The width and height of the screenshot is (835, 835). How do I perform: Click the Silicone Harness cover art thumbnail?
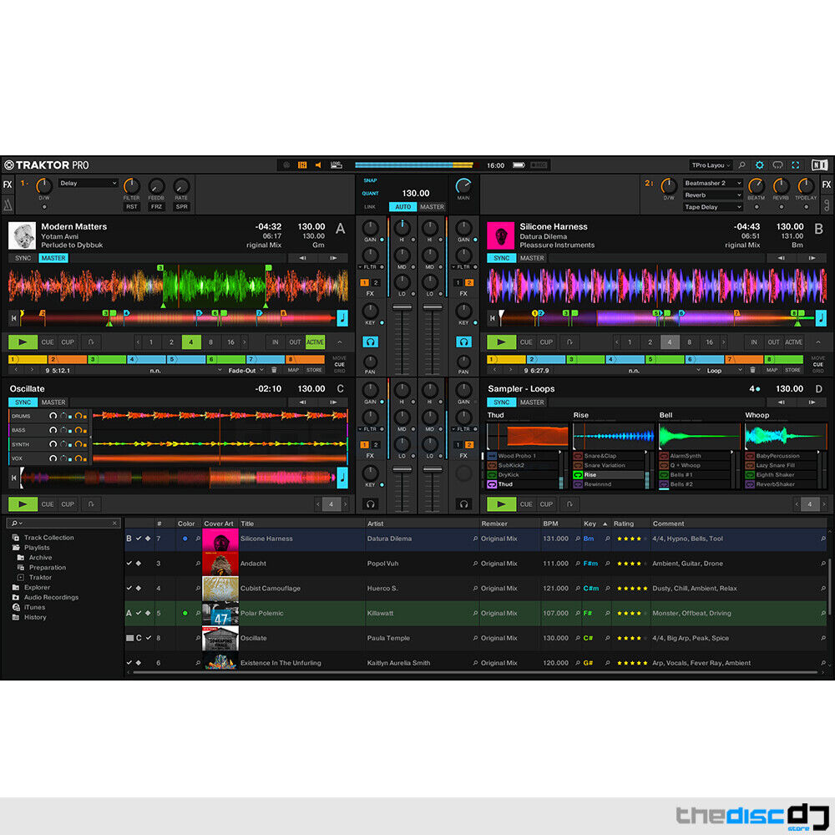[x=220, y=539]
